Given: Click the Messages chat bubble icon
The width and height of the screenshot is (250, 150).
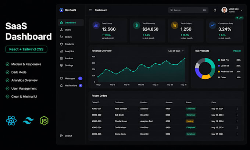Looking at the screenshot, I should point(61,78).
